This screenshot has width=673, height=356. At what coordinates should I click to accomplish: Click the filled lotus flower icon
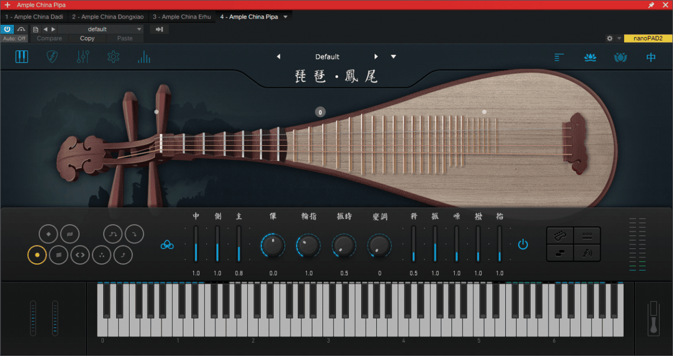pyautogui.click(x=589, y=57)
